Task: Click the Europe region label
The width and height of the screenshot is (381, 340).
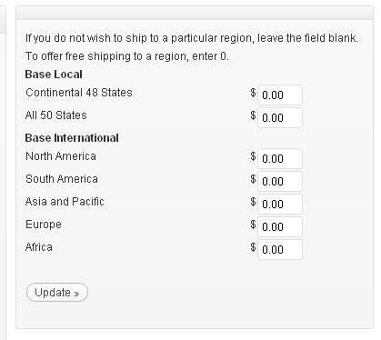Action: pos(44,225)
